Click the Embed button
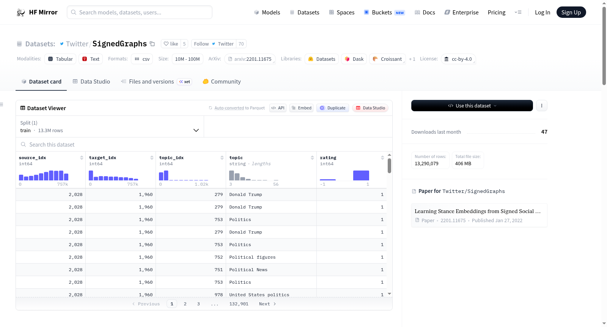 302,108
